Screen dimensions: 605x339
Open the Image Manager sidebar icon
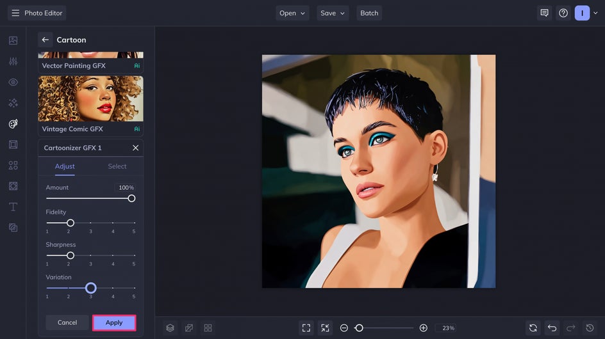coord(13,40)
